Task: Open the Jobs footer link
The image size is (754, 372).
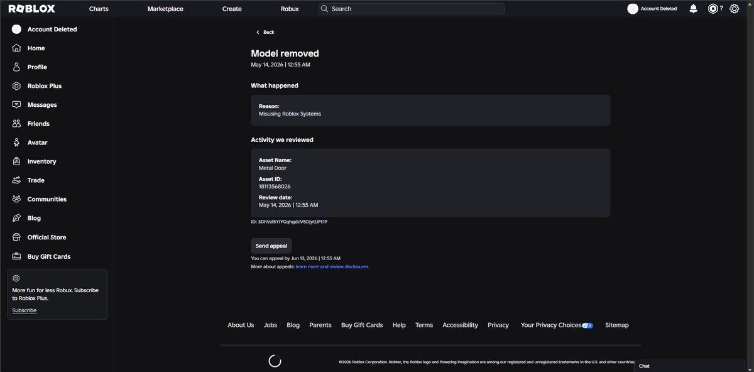Action: (270, 325)
